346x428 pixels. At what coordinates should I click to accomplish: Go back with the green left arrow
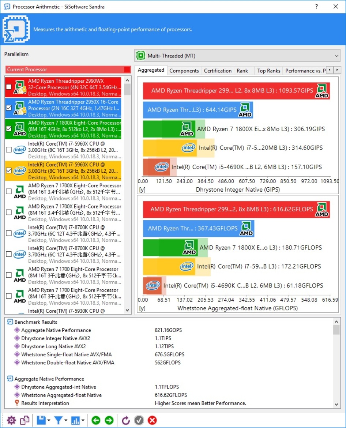click(x=96, y=420)
